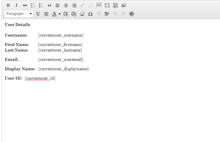Click the 'Diaplay Name:' label

[x=20, y=69]
